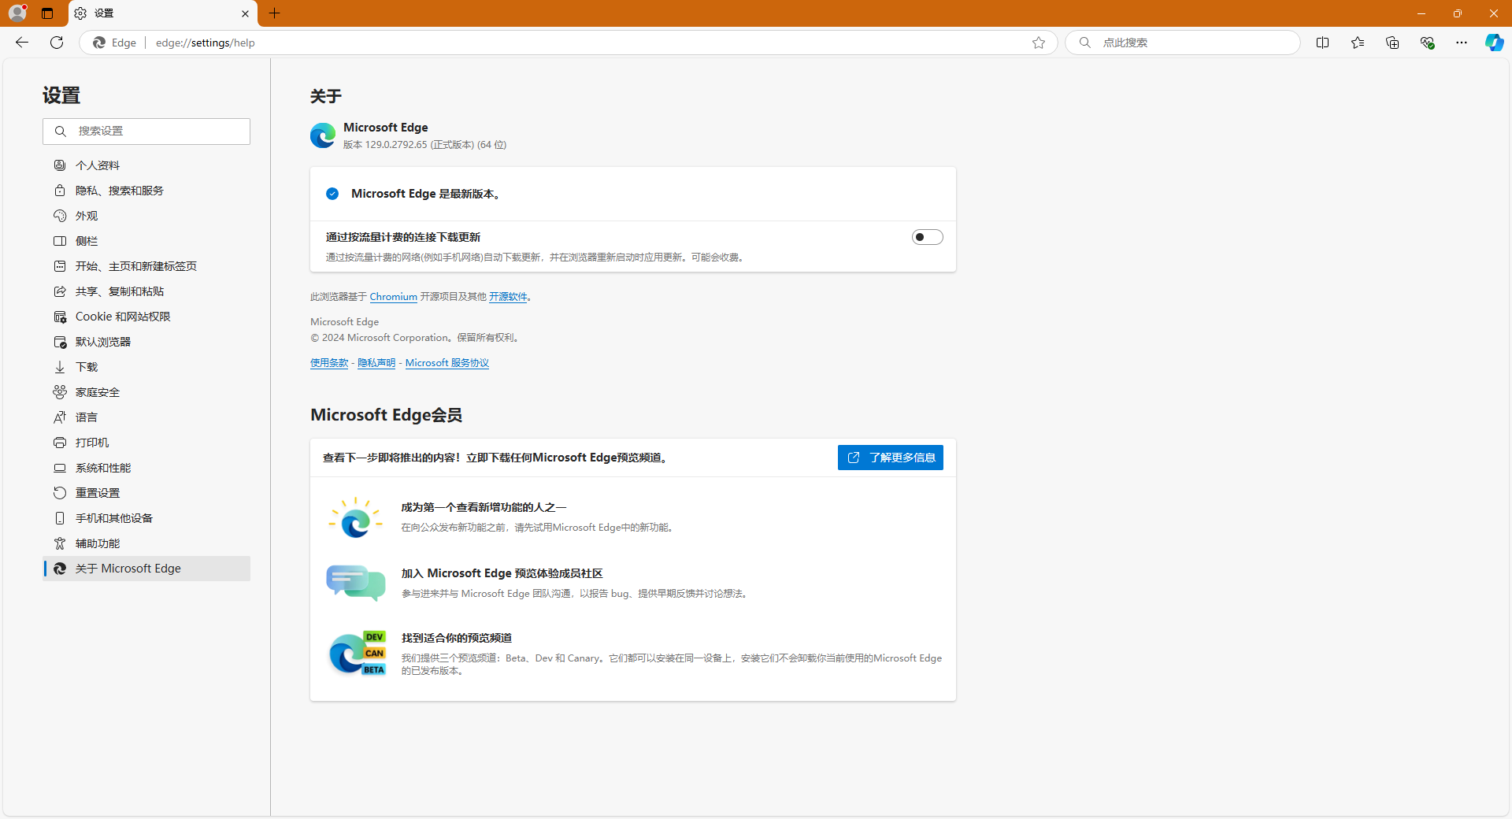Click the 搜索设置 search field
This screenshot has height=819, width=1512.
146,132
